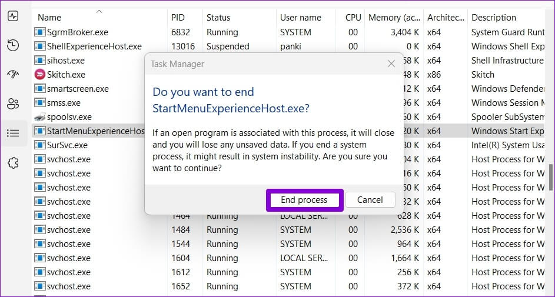Sort by the Memory column header
Image resolution: width=555 pixels, height=297 pixels.
(394, 17)
